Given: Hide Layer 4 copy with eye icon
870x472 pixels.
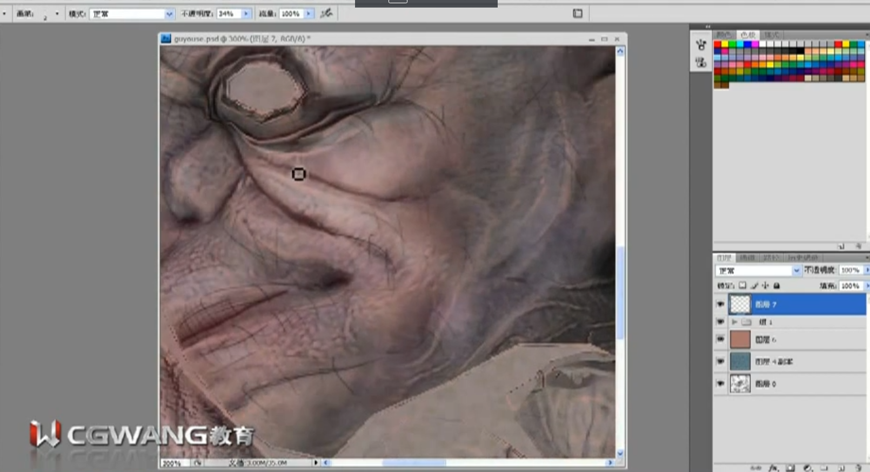Looking at the screenshot, I should (x=720, y=361).
